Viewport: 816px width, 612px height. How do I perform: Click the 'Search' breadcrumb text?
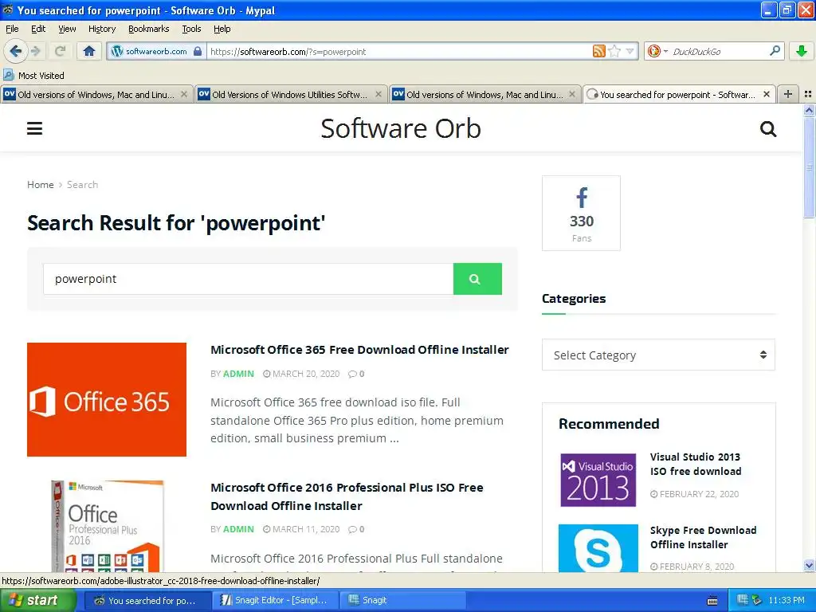point(82,185)
